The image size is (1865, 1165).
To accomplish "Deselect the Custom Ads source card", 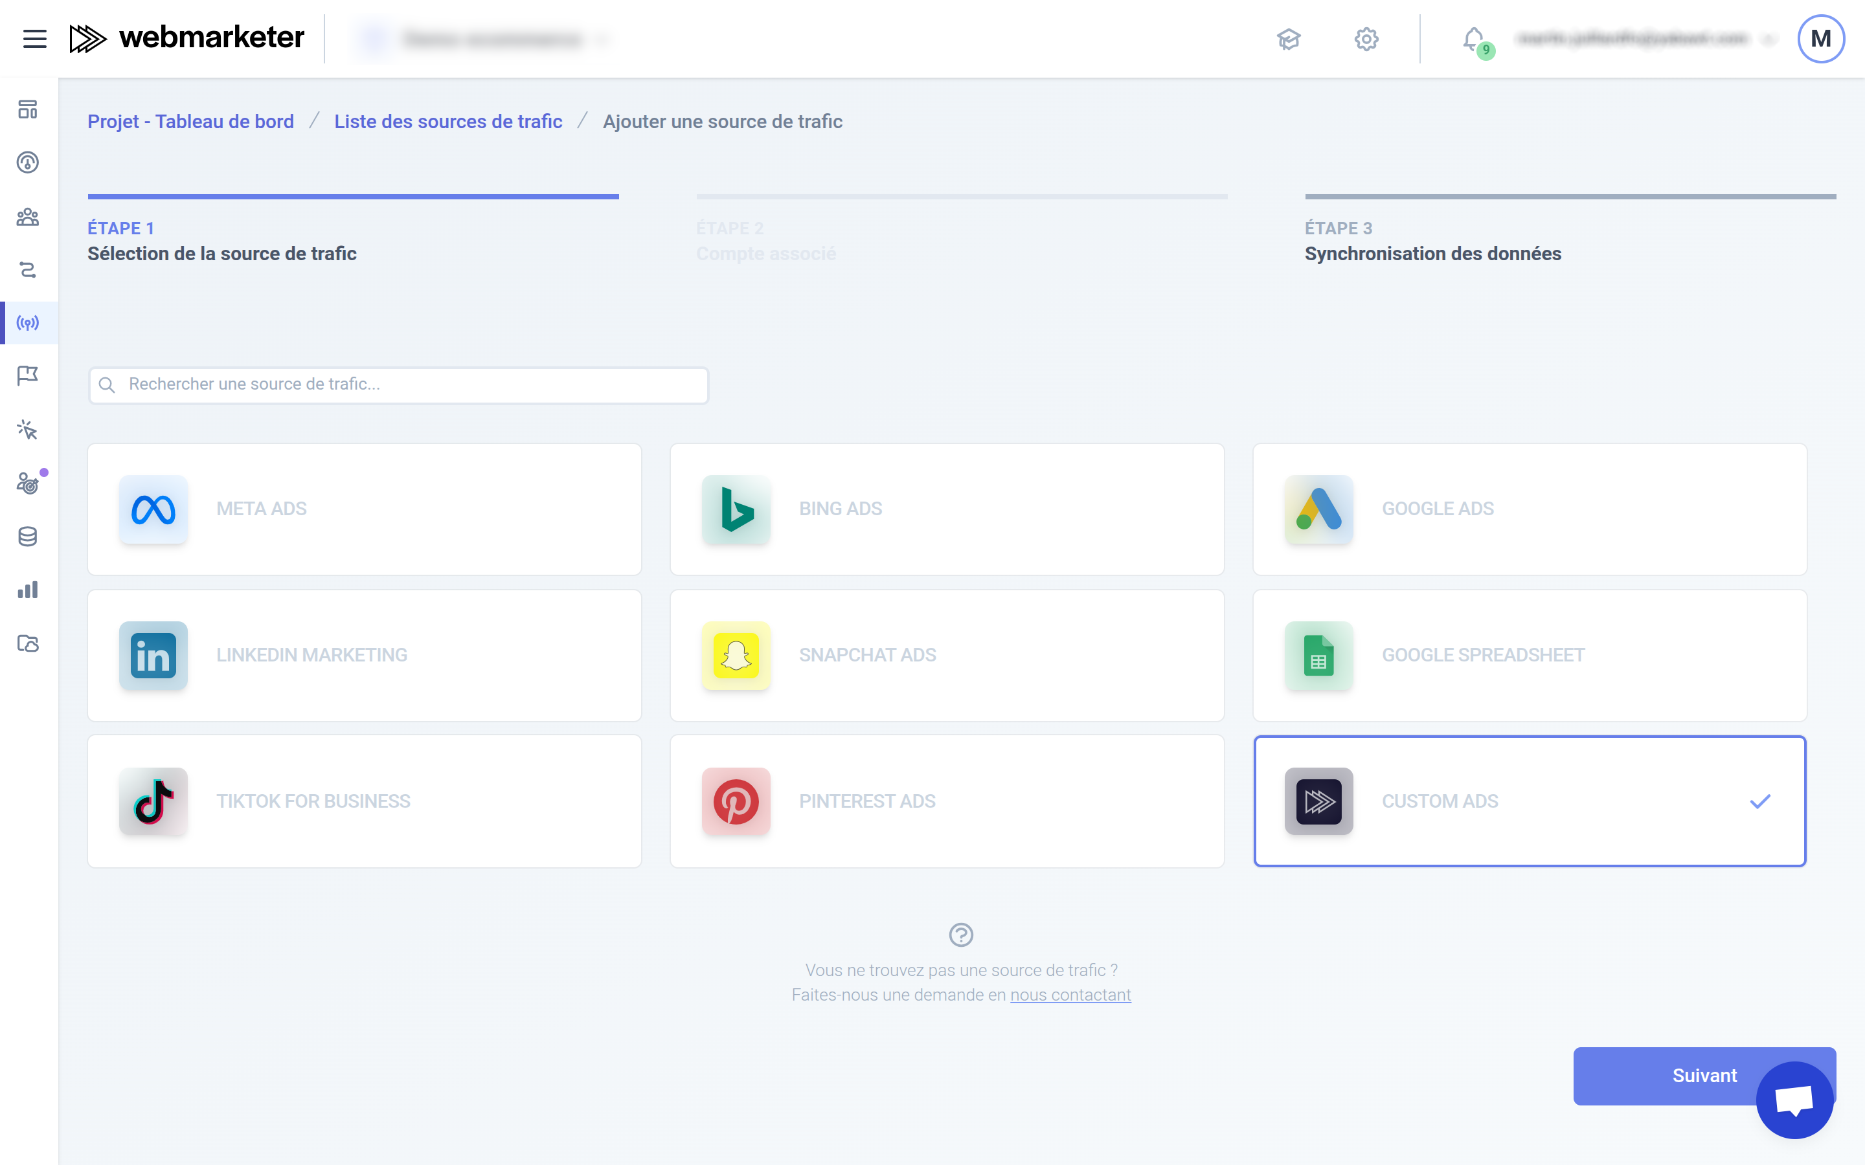I will pos(1529,801).
